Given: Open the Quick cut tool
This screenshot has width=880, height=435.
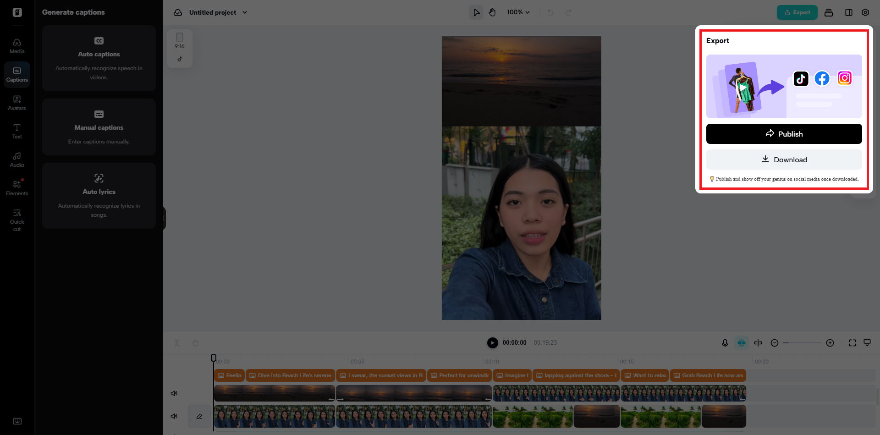Looking at the screenshot, I should click(x=16, y=219).
